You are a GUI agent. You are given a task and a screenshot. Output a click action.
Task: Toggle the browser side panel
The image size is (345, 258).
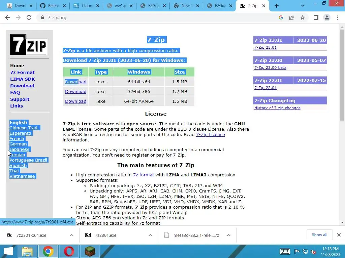[x=316, y=17]
